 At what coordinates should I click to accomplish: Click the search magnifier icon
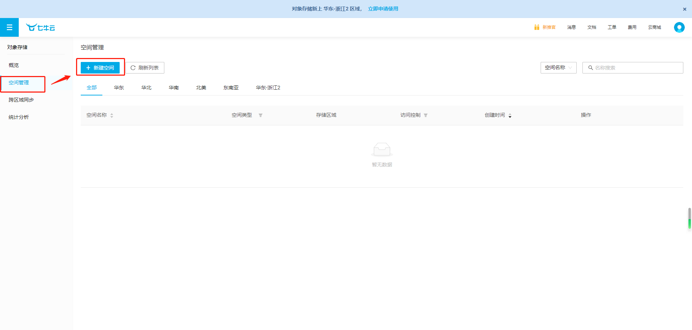click(x=590, y=68)
